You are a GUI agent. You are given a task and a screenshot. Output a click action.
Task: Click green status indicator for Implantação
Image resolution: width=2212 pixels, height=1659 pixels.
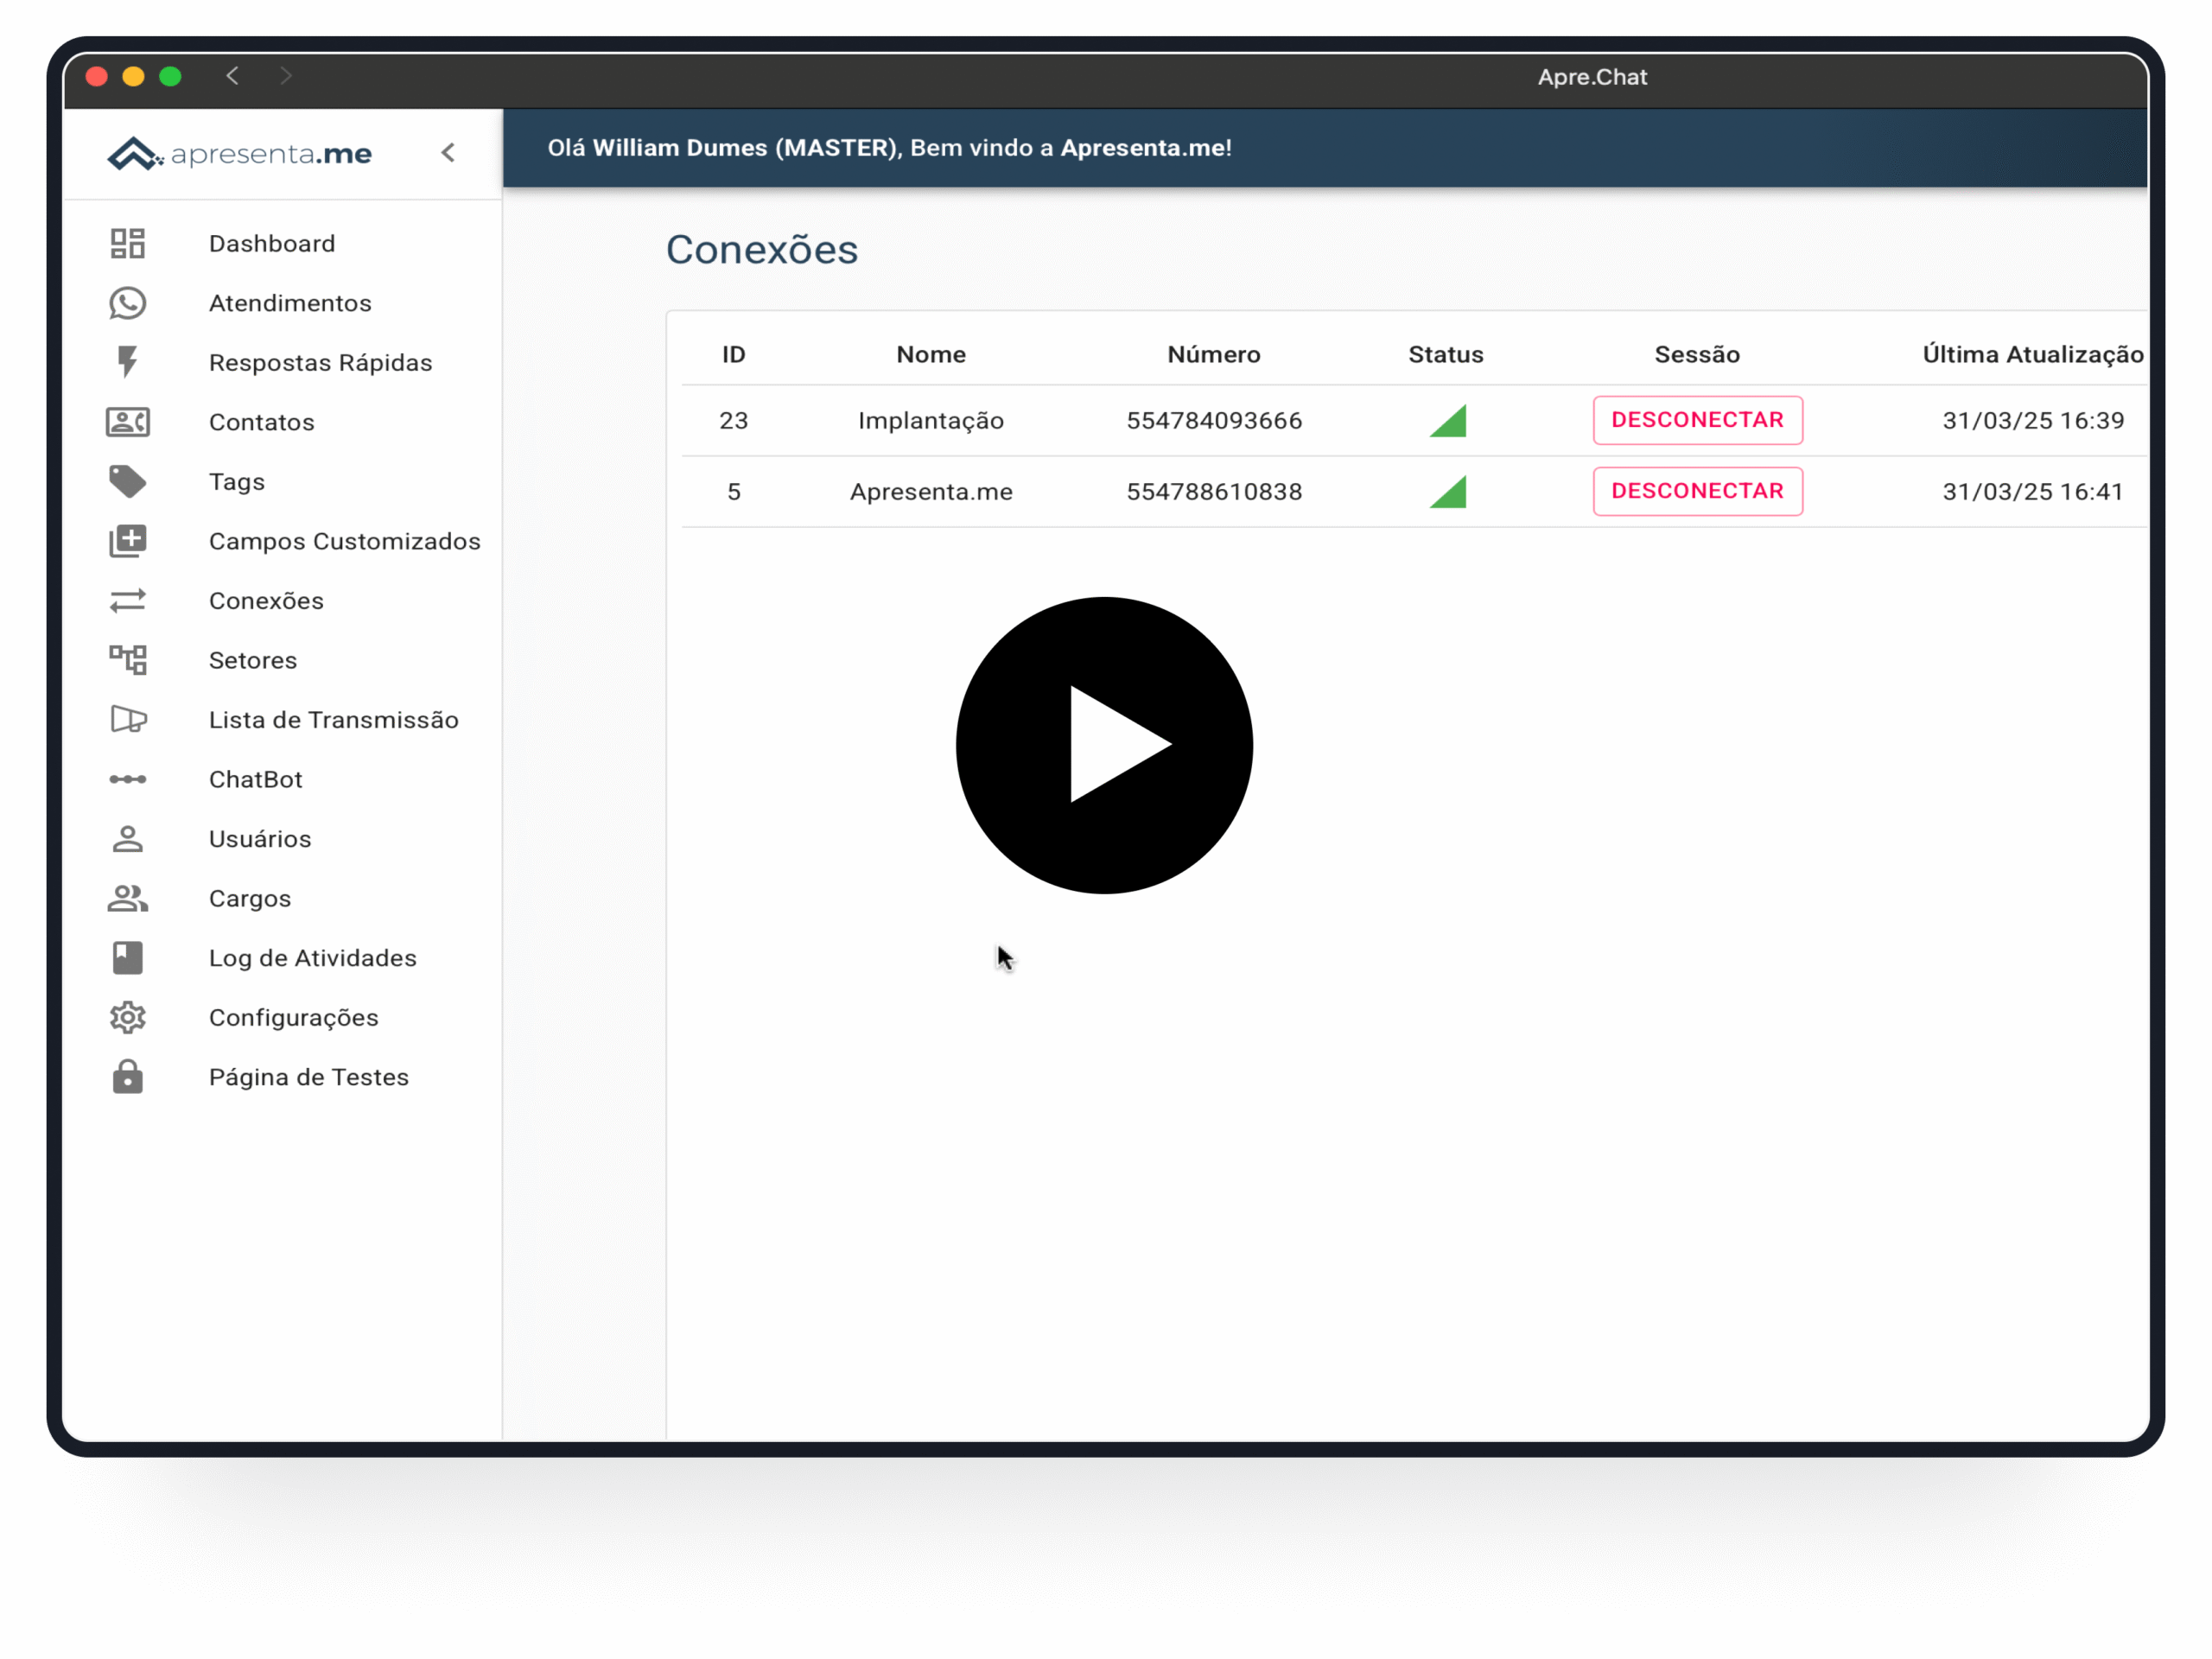pyautogui.click(x=1449, y=421)
